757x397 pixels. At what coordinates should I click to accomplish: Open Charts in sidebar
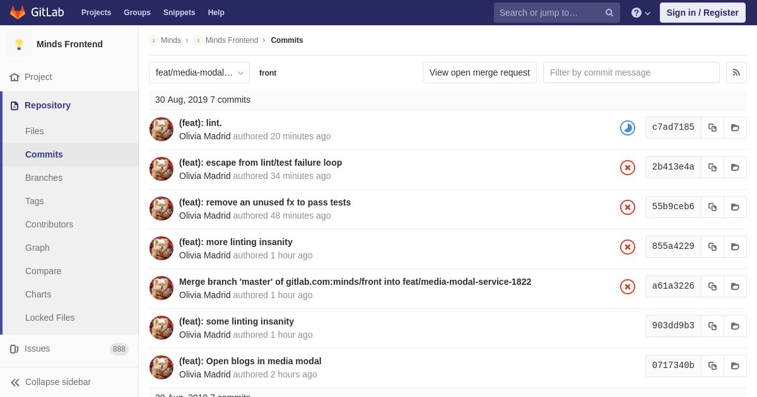pyautogui.click(x=38, y=294)
